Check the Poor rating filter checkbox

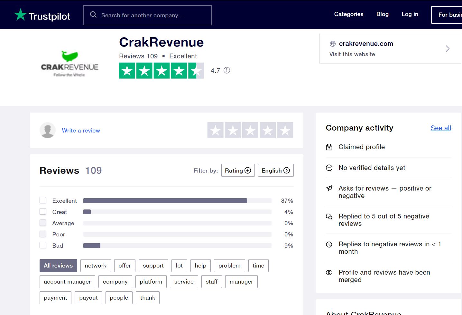[43, 234]
